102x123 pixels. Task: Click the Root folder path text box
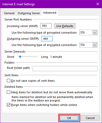click(x=65, y=69)
